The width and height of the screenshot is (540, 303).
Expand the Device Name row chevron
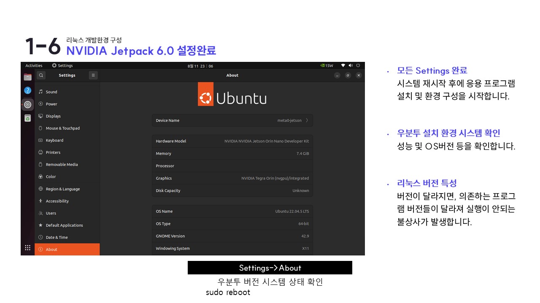click(307, 120)
